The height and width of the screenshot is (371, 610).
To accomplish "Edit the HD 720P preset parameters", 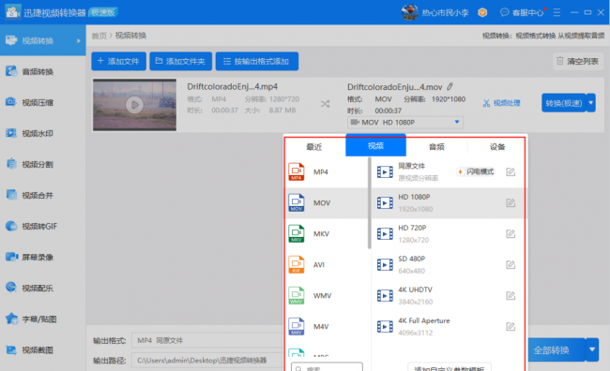I will 511,233.
